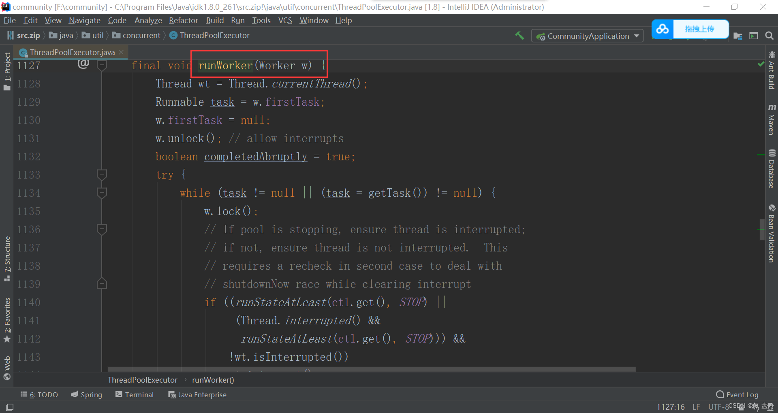Click the cloud upload widget icon

click(663, 29)
